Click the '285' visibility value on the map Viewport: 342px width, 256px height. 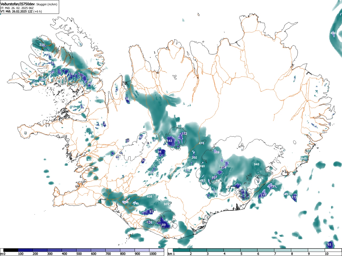[x=44, y=80]
